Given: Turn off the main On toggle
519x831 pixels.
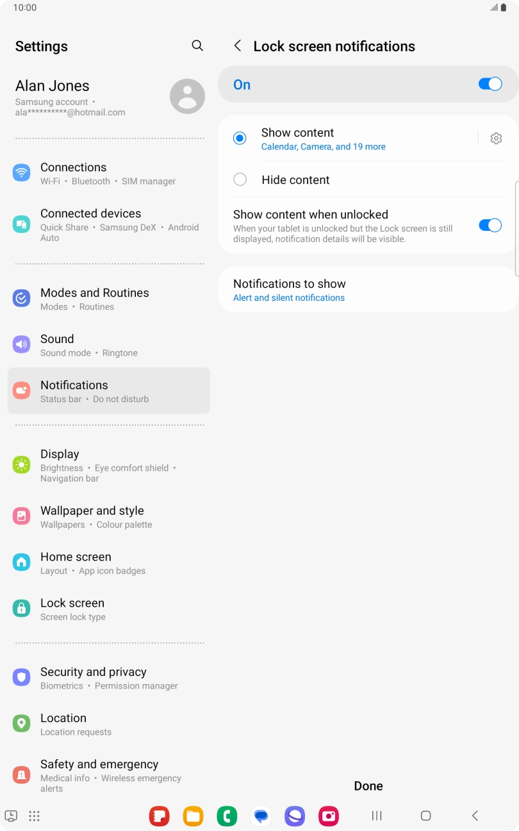Looking at the screenshot, I should click(x=490, y=84).
